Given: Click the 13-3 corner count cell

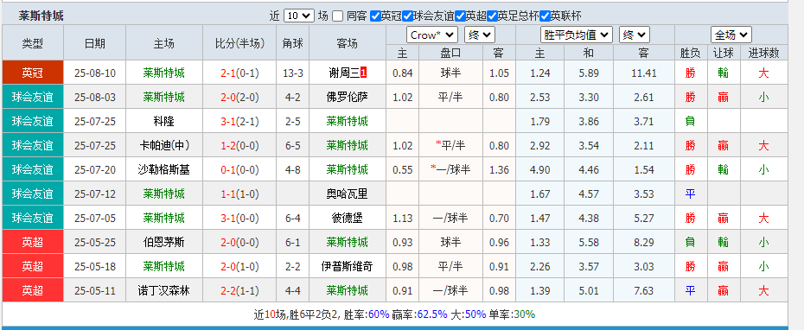Looking at the screenshot, I should 293,73.
